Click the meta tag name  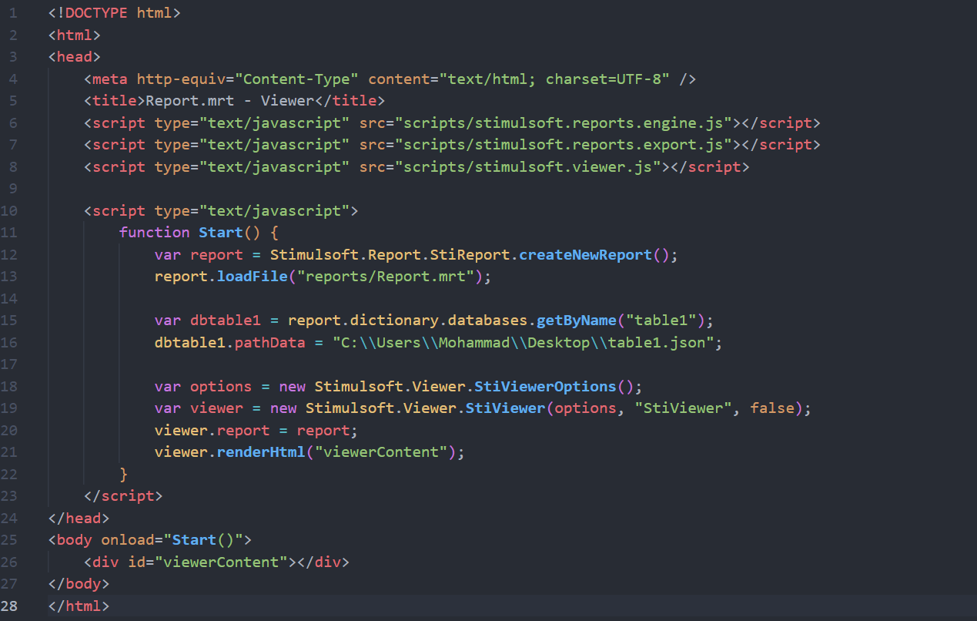110,79
